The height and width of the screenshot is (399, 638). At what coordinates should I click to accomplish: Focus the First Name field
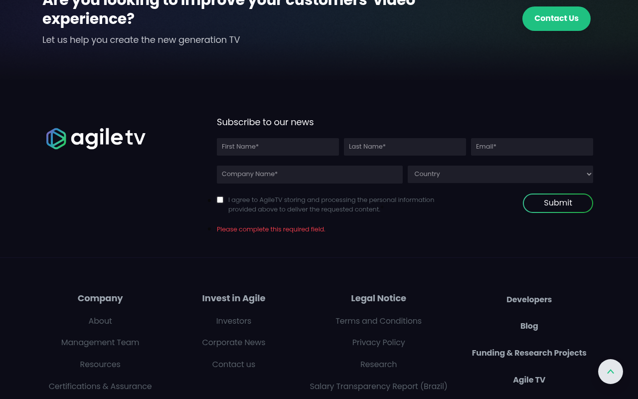point(278,147)
